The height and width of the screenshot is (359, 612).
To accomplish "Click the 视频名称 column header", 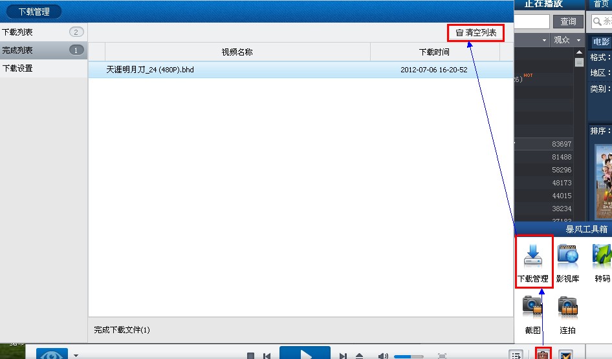I will pos(237,52).
